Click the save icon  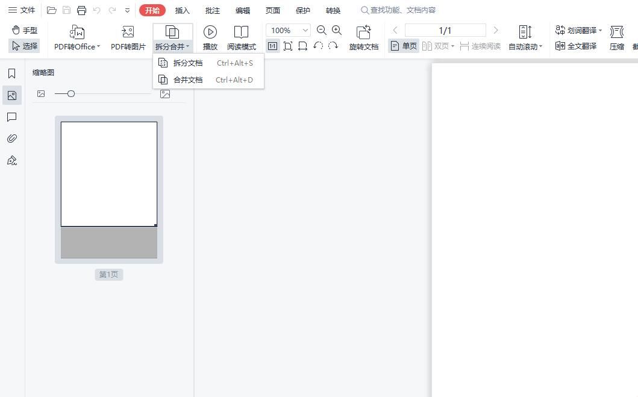click(x=67, y=10)
